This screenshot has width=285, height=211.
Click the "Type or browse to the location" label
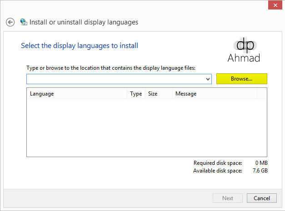(110, 68)
